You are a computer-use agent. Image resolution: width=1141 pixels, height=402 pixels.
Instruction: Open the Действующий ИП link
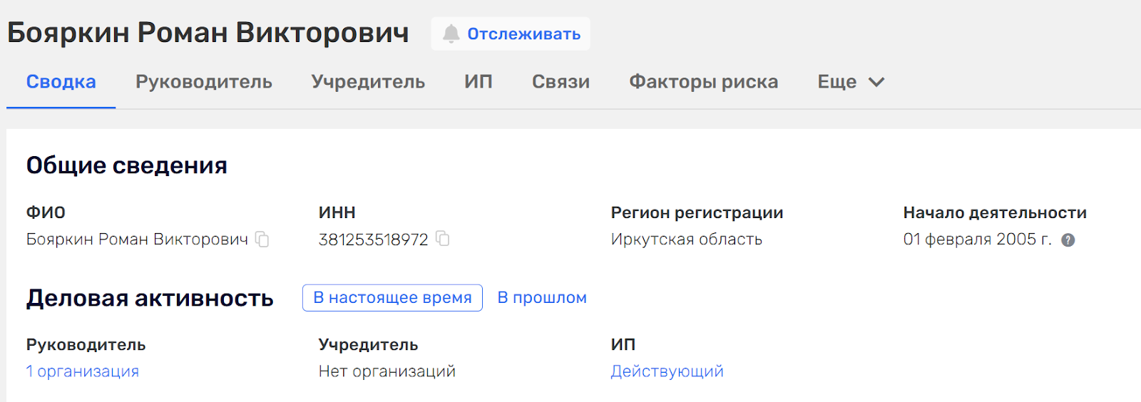point(667,371)
